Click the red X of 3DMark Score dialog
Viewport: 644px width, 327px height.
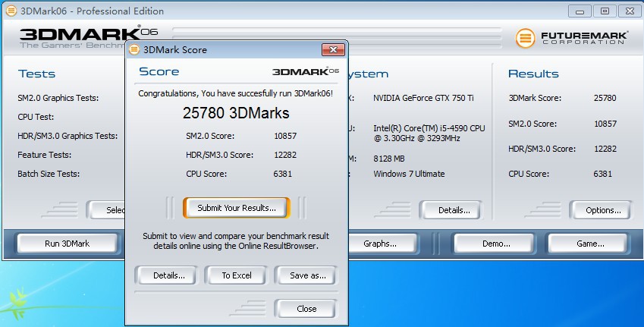pos(333,50)
